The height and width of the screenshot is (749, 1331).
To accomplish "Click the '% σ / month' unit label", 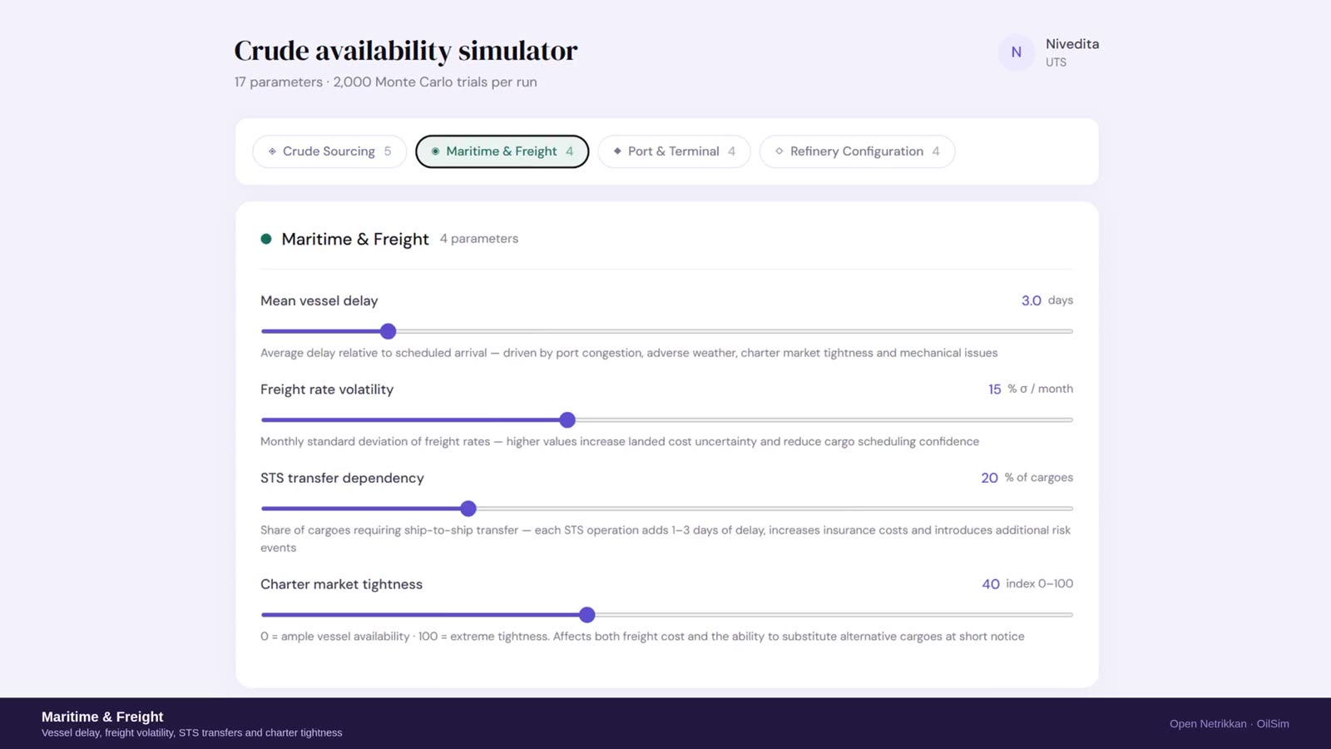I will click(1041, 389).
